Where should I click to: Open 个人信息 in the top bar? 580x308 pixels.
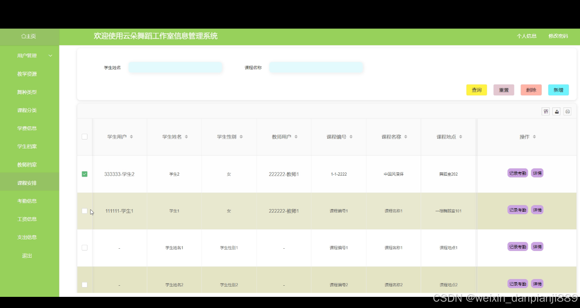point(526,36)
